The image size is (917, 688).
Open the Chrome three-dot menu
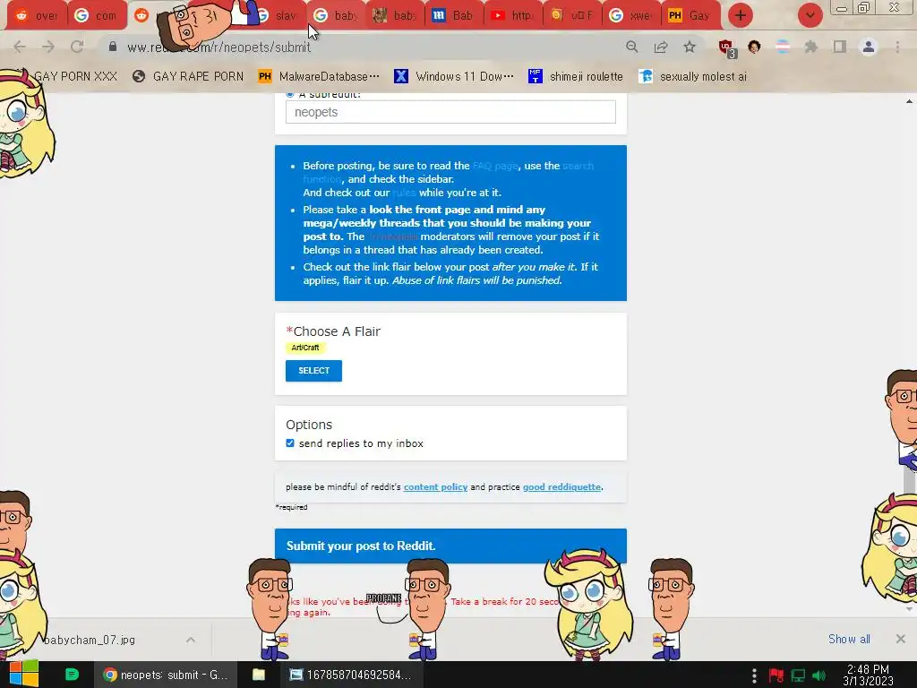click(897, 47)
